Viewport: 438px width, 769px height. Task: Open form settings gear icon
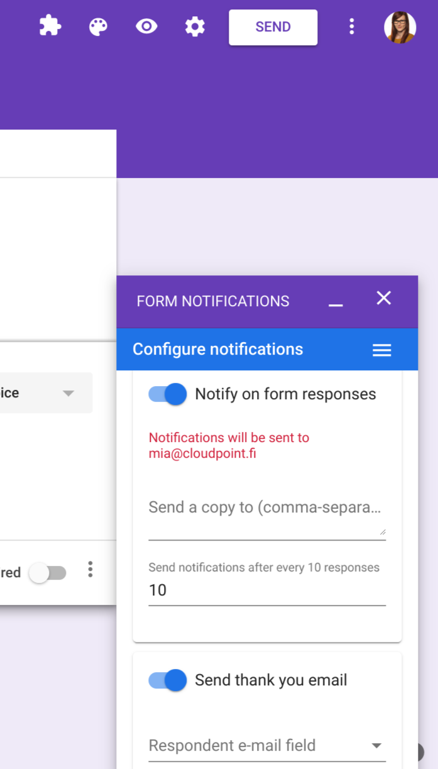tap(195, 26)
